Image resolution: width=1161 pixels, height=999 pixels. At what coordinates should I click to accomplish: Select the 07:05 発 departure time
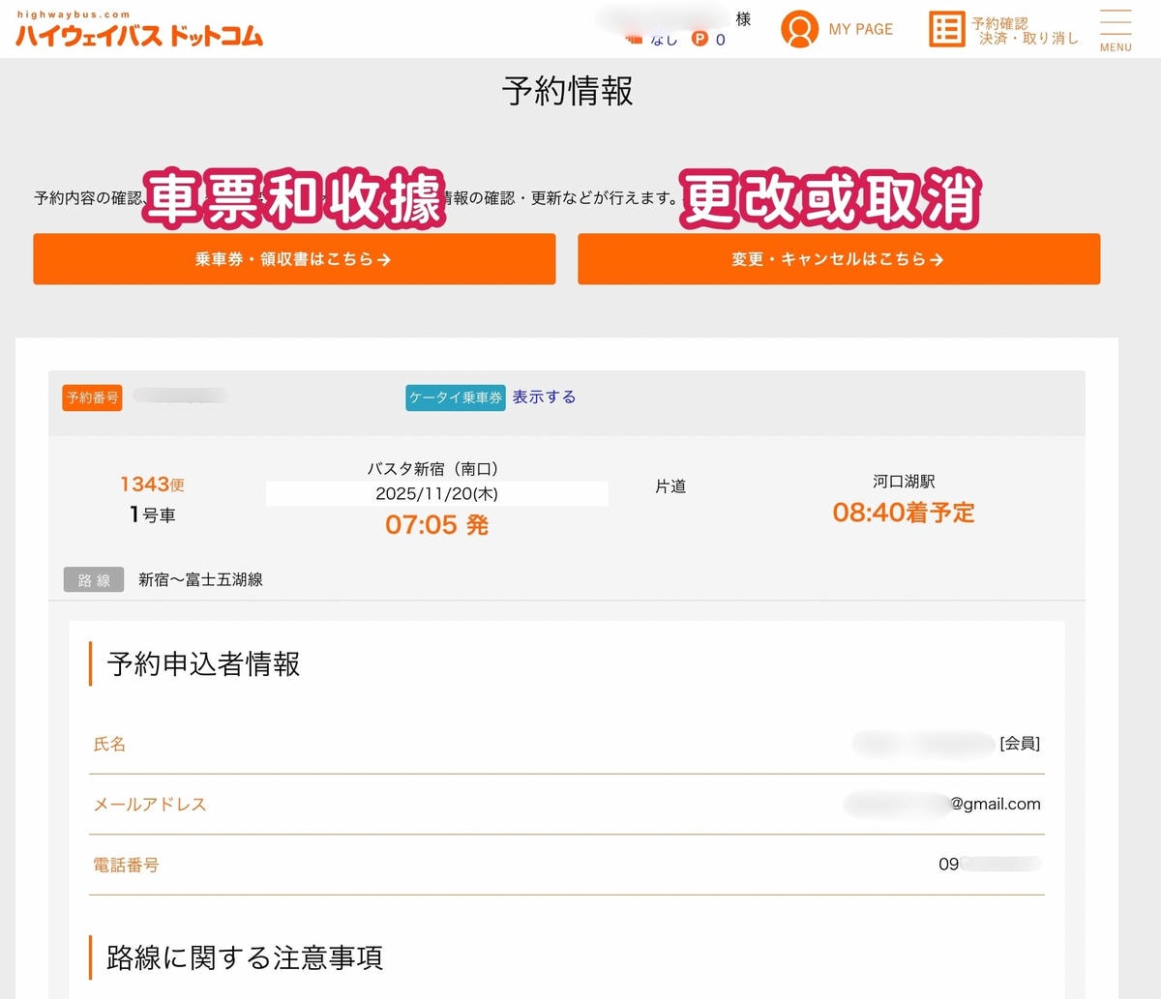pos(437,524)
